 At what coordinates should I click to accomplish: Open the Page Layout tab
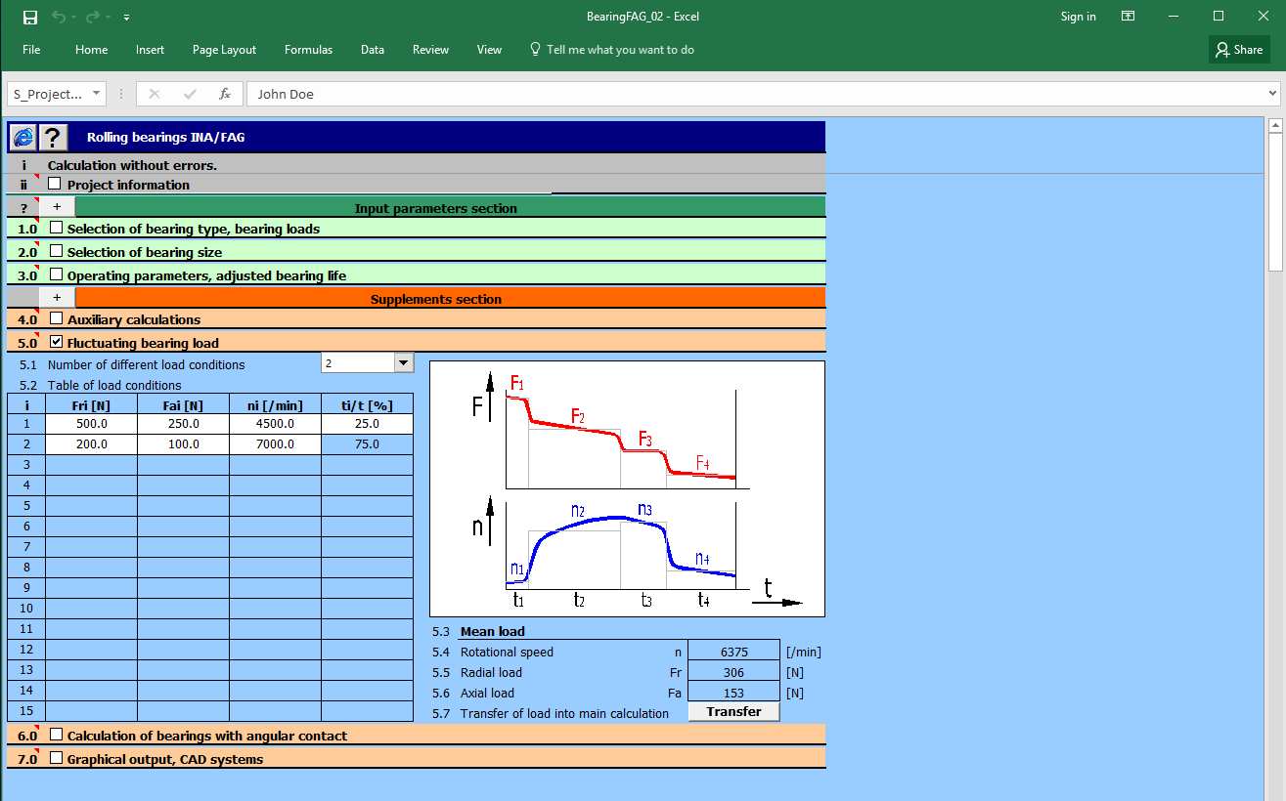tap(224, 50)
